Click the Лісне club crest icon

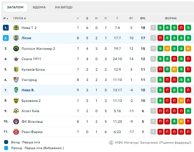[x=16, y=38]
